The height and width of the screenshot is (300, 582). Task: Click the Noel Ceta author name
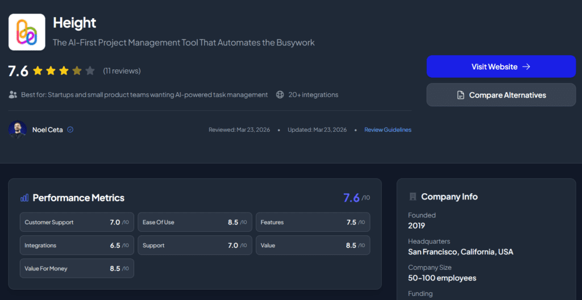click(x=48, y=130)
